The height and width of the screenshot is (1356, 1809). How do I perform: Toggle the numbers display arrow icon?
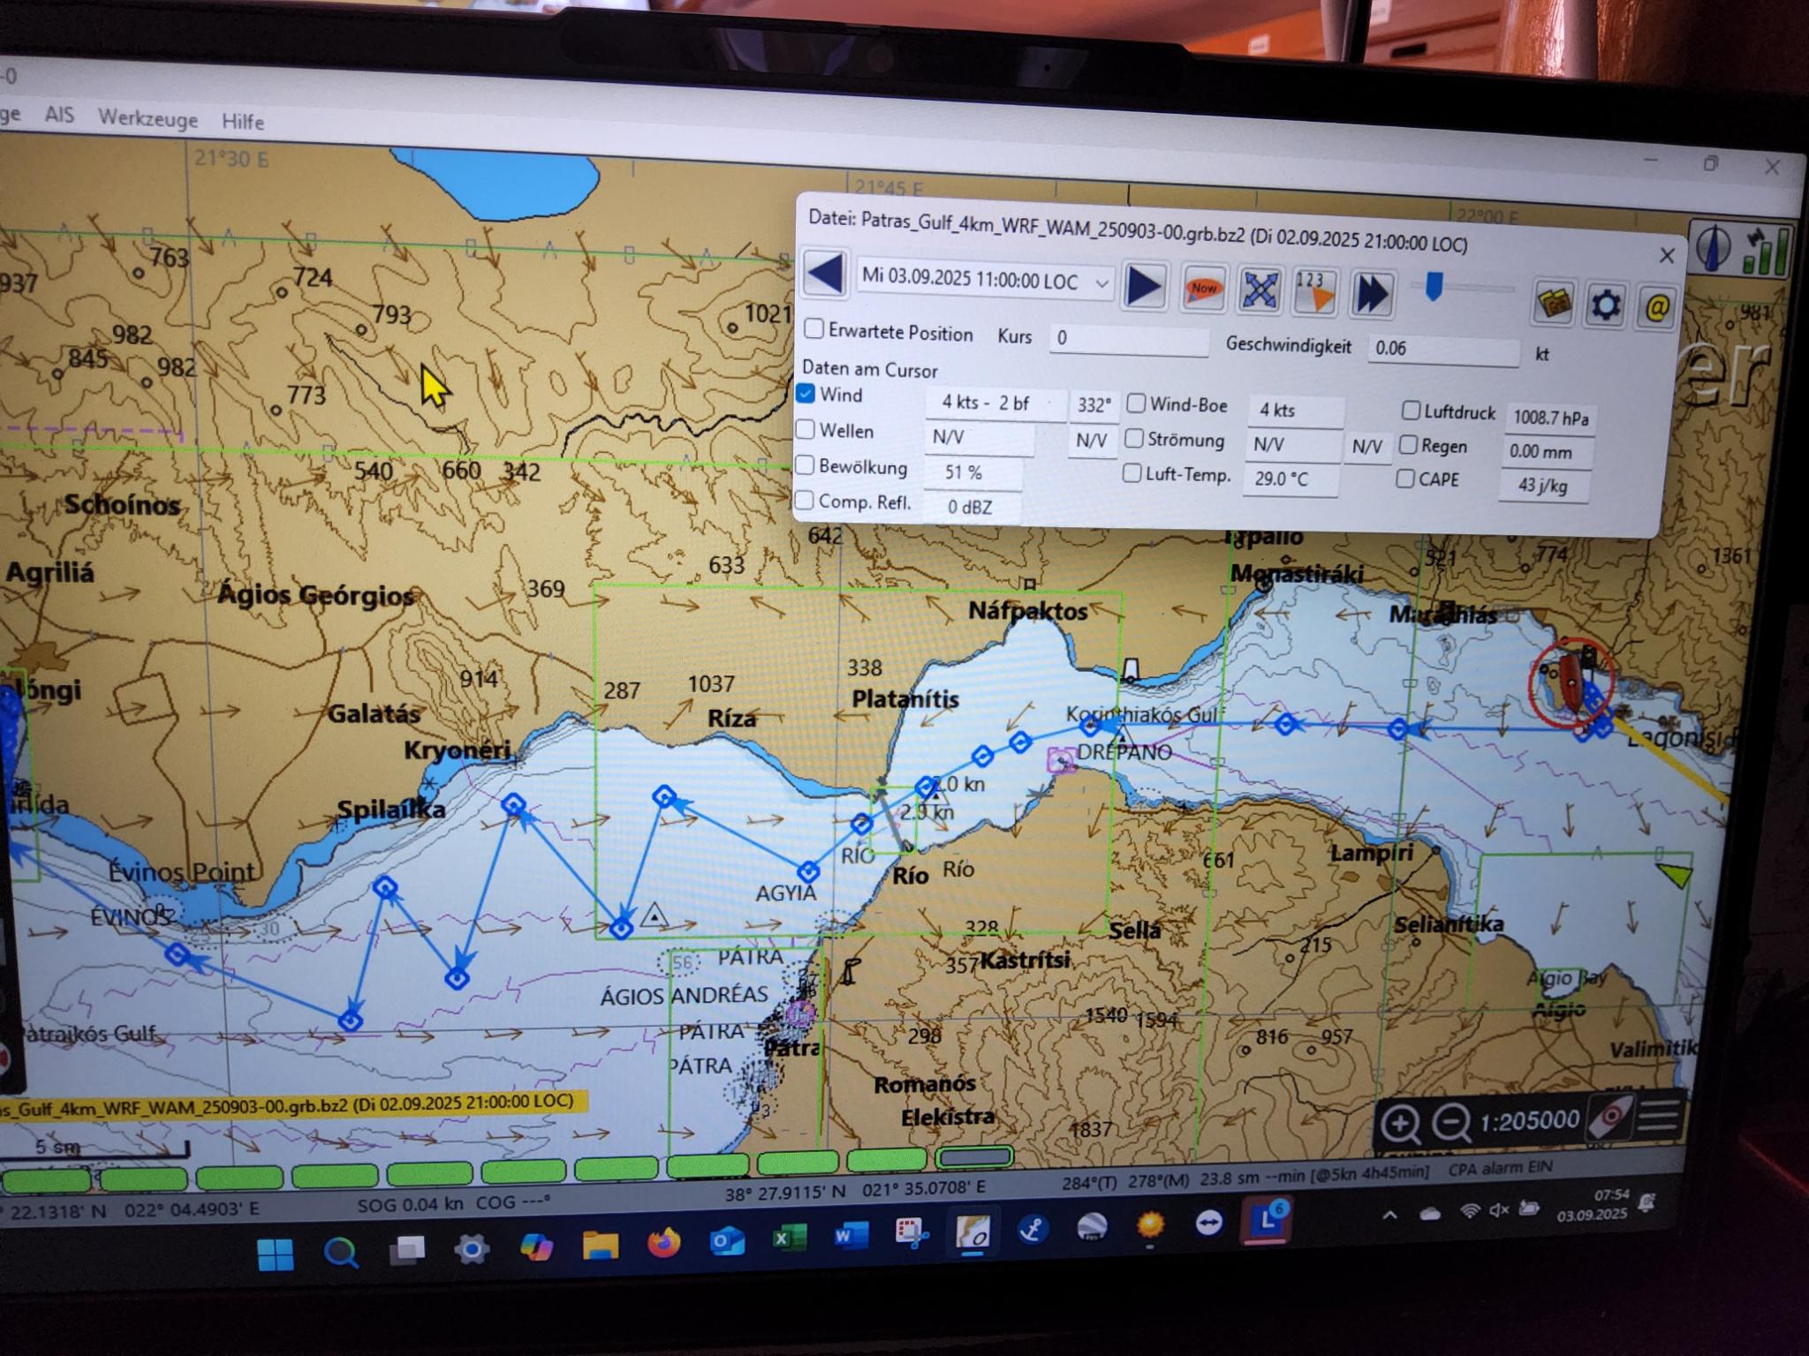pos(1315,292)
